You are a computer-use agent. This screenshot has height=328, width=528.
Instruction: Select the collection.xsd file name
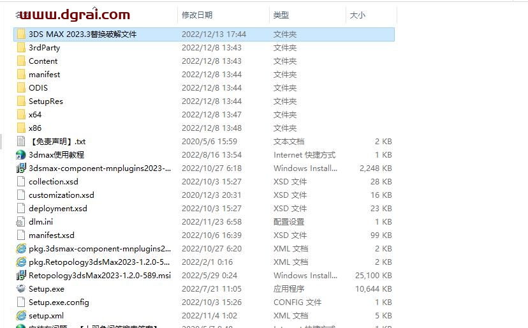[53, 182]
